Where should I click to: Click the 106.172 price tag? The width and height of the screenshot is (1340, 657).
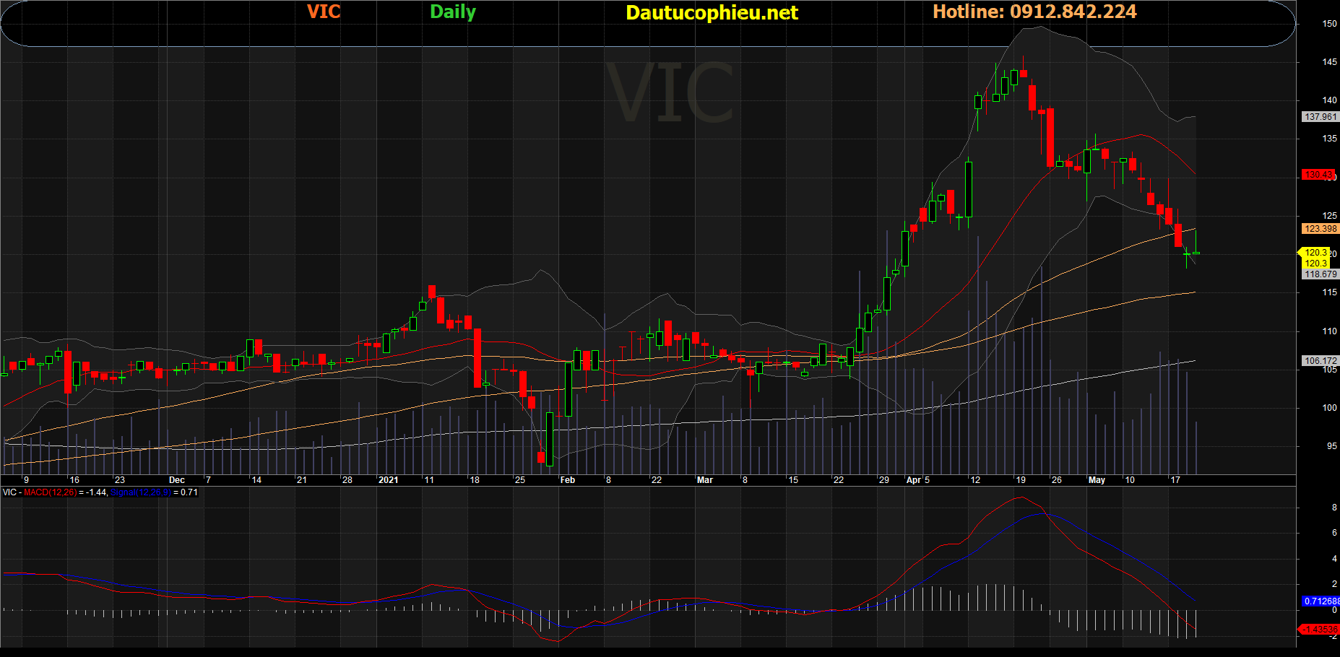[x=1320, y=361]
